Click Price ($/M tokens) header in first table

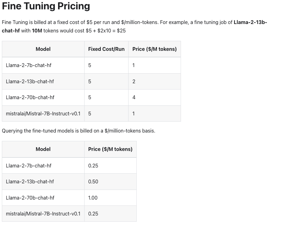(x=154, y=49)
